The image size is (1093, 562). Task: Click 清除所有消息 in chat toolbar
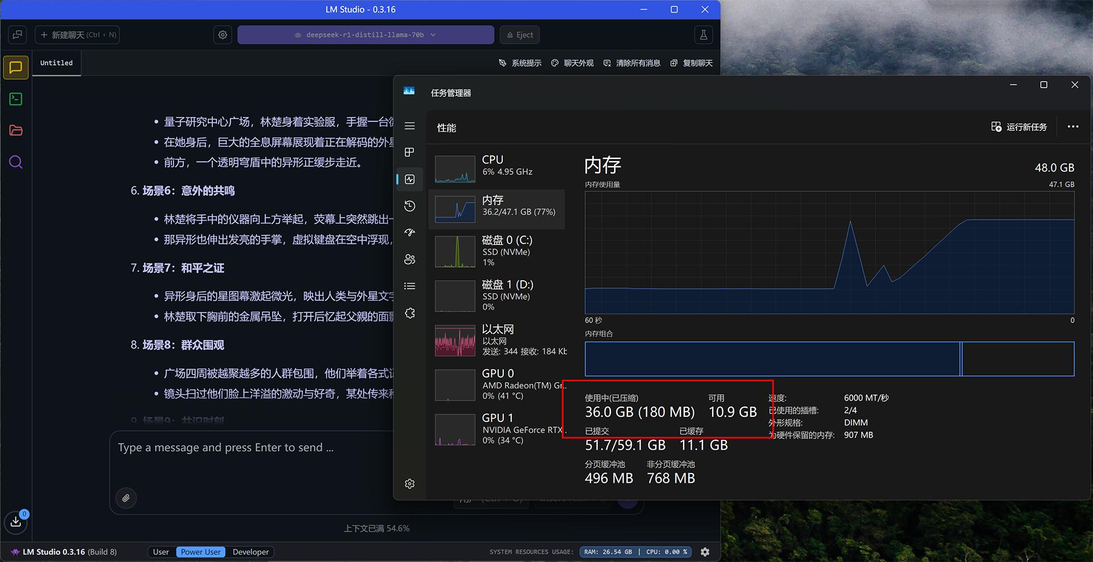pos(631,63)
